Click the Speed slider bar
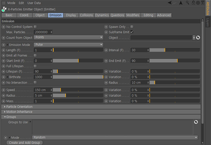This screenshot has width=211, height=145. [78, 90]
